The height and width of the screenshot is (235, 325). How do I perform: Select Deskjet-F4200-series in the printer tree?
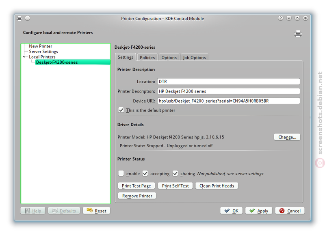[73, 63]
